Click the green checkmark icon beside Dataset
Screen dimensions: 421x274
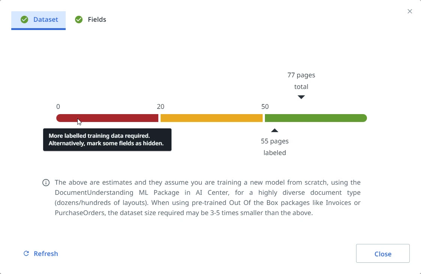click(24, 20)
